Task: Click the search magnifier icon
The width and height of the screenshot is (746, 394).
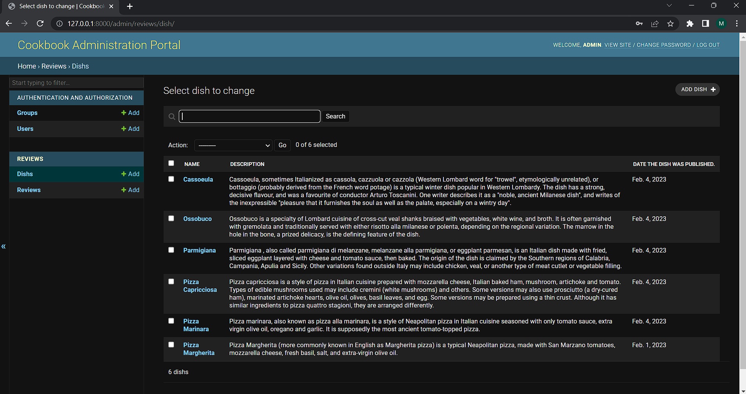Action: (x=172, y=116)
